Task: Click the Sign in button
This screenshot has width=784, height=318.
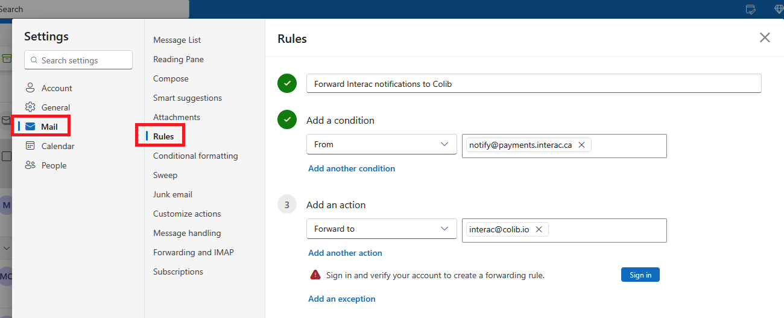Action: point(640,275)
